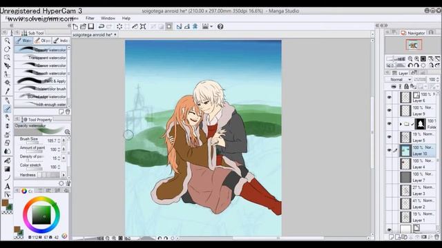The image size is (442, 248).
Task: Select the Blurred edge watercolor brush
Action: [40, 96]
